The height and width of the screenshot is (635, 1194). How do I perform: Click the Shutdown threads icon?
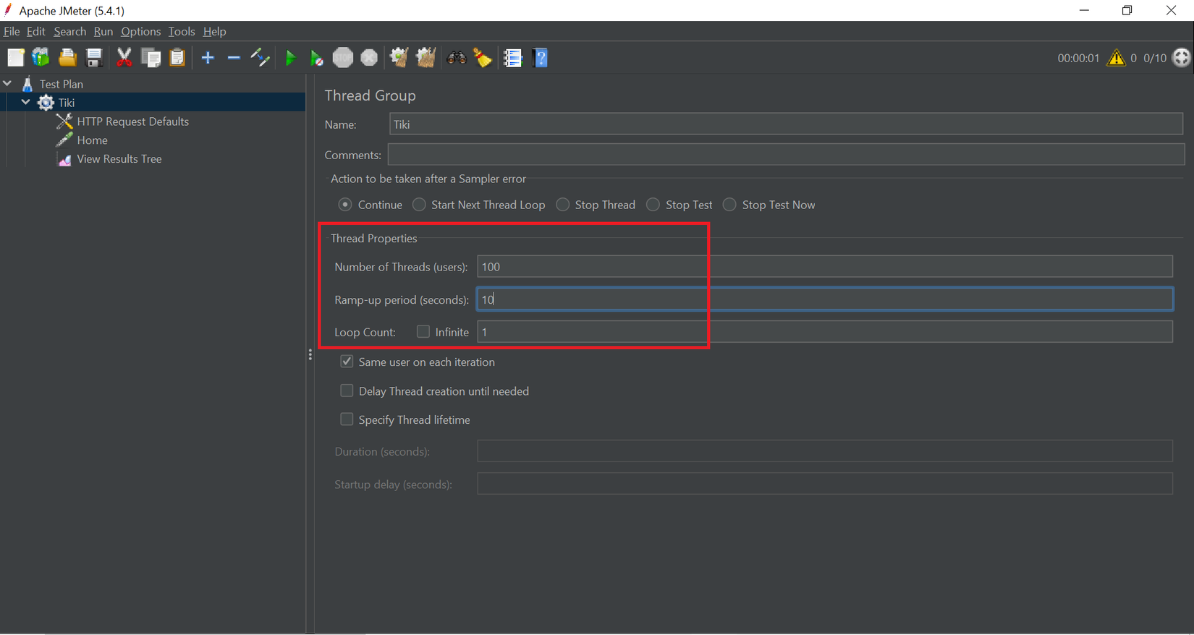pyautogui.click(x=369, y=58)
